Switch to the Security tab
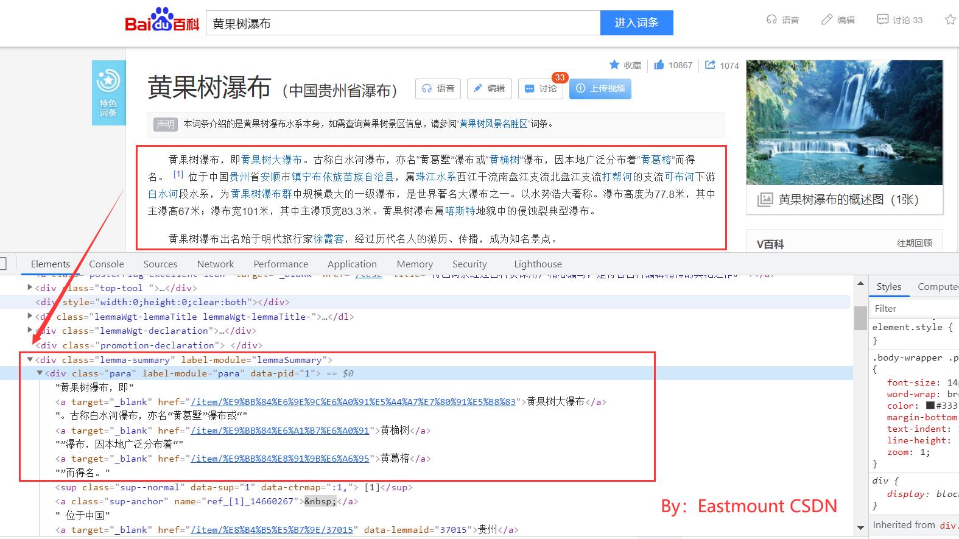Image resolution: width=959 pixels, height=539 pixels. pyautogui.click(x=469, y=264)
